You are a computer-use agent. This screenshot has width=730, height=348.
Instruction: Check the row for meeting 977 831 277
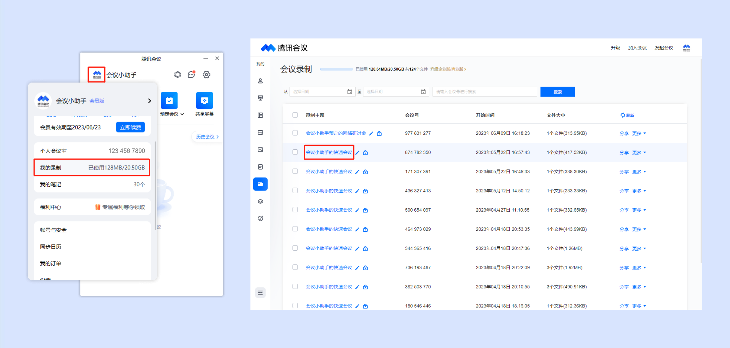coord(295,133)
